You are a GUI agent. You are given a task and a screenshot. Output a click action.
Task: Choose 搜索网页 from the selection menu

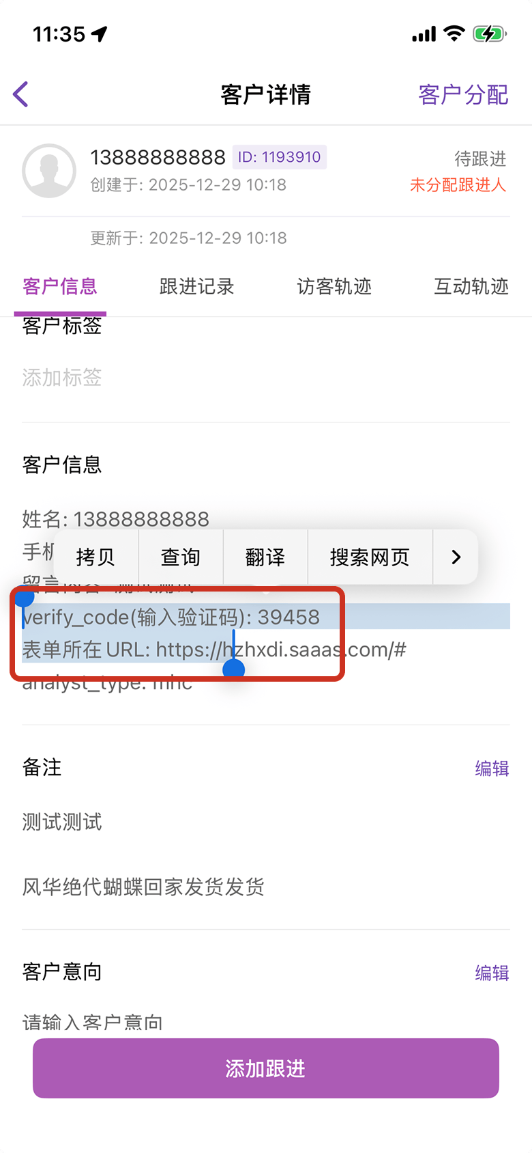pyautogui.click(x=370, y=557)
